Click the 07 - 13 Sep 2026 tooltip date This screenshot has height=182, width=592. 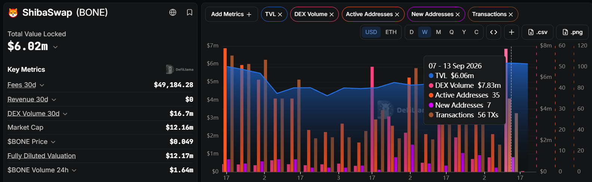(x=455, y=66)
